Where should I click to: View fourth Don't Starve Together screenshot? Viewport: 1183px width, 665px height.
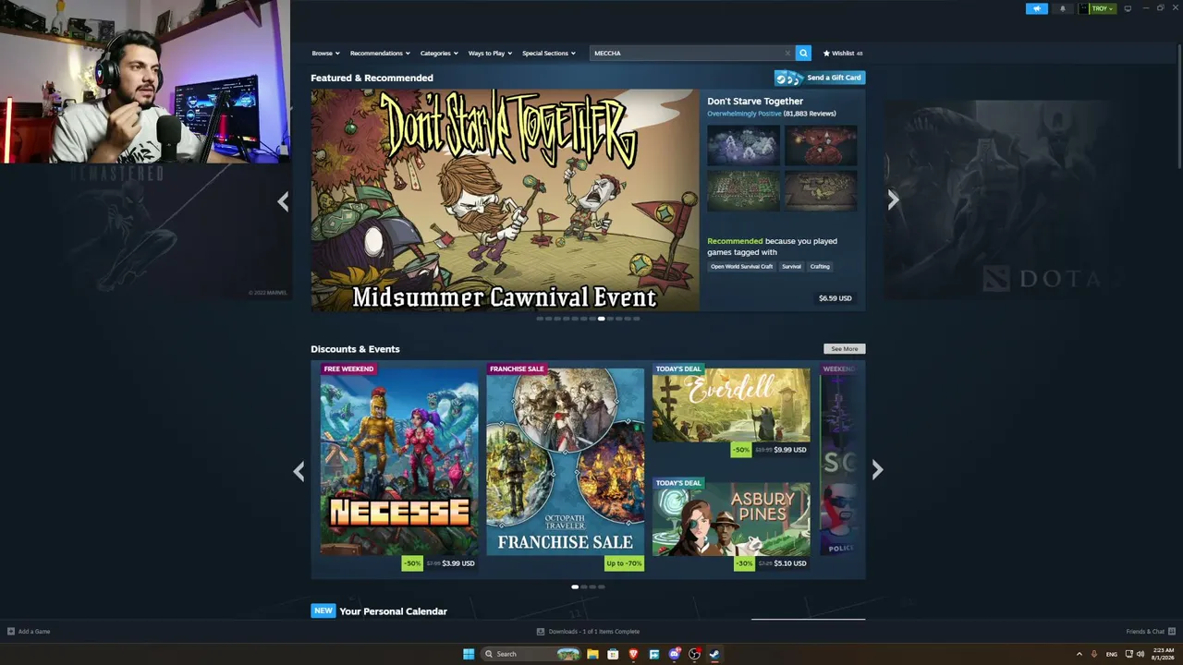[821, 191]
